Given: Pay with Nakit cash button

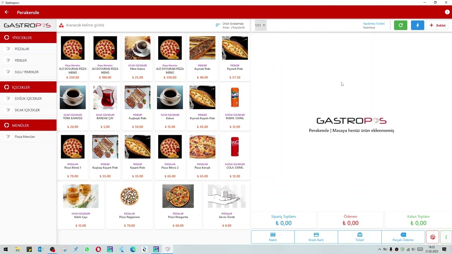Looking at the screenshot, I should click(x=273, y=237).
